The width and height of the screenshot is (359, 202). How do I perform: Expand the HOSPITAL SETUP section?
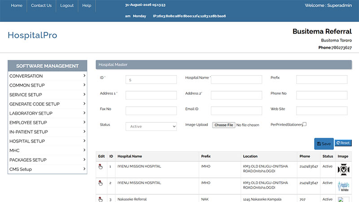48,141
